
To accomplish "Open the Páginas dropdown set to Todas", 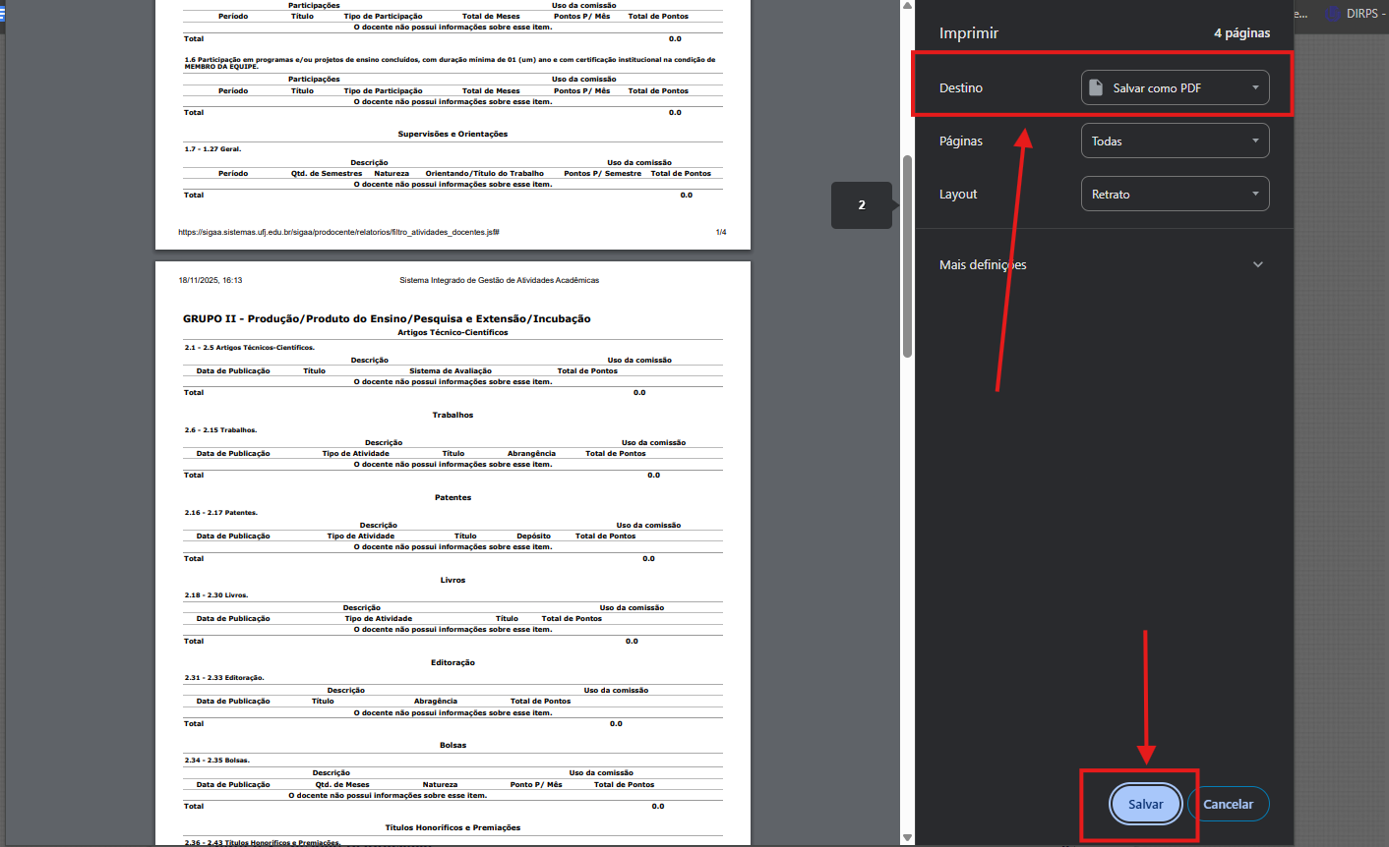I will point(1175,141).
